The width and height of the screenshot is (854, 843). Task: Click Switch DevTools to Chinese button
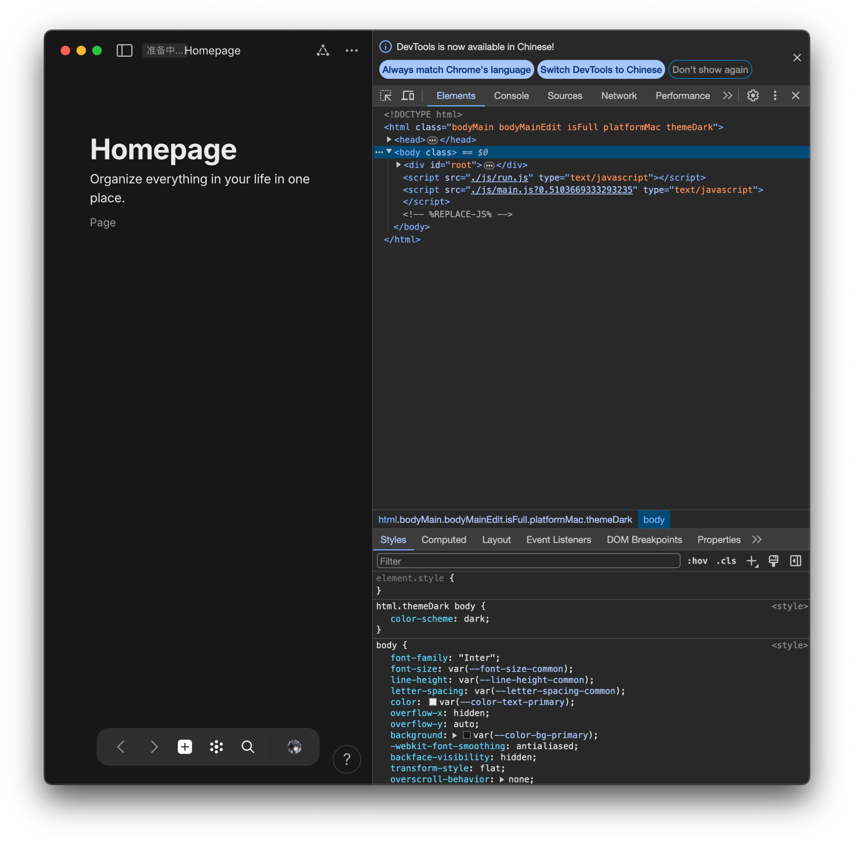point(601,69)
